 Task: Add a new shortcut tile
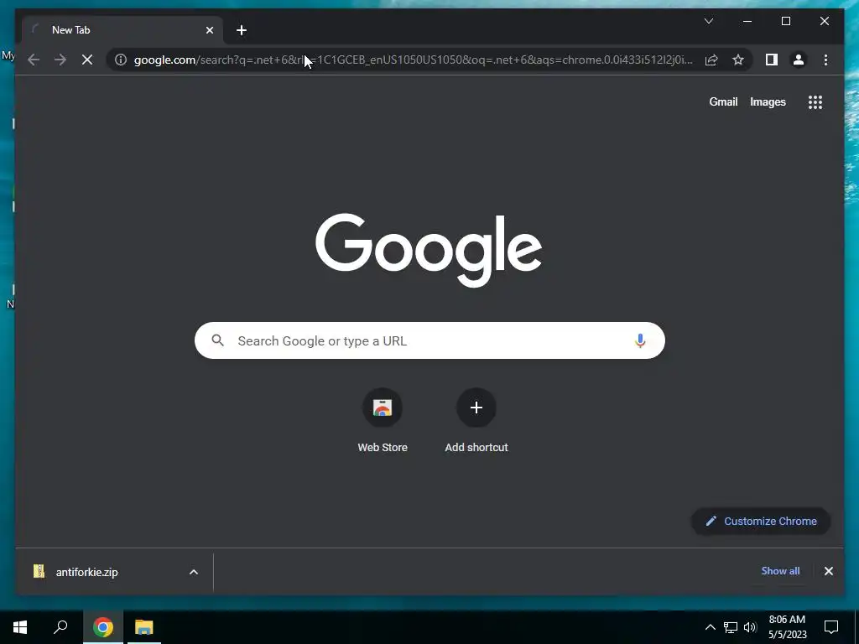(476, 421)
